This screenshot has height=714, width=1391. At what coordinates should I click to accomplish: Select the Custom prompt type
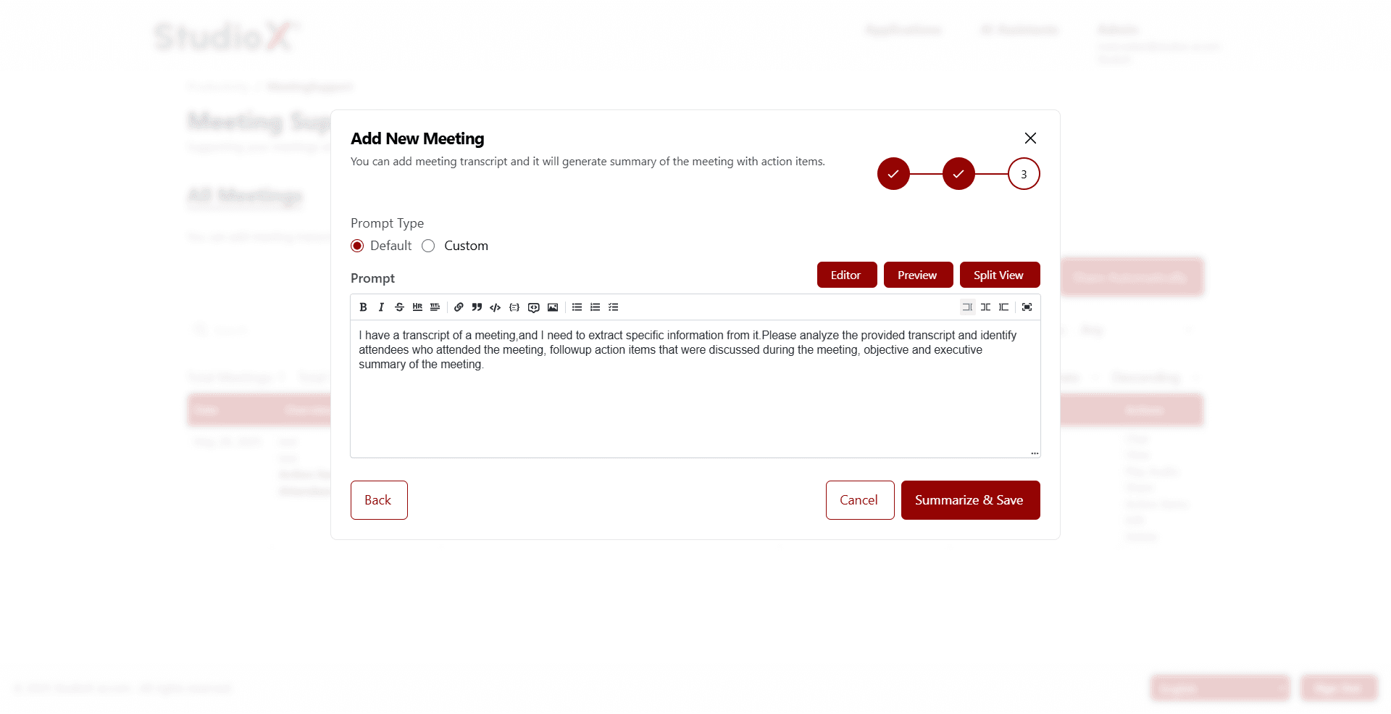pyautogui.click(x=428, y=246)
